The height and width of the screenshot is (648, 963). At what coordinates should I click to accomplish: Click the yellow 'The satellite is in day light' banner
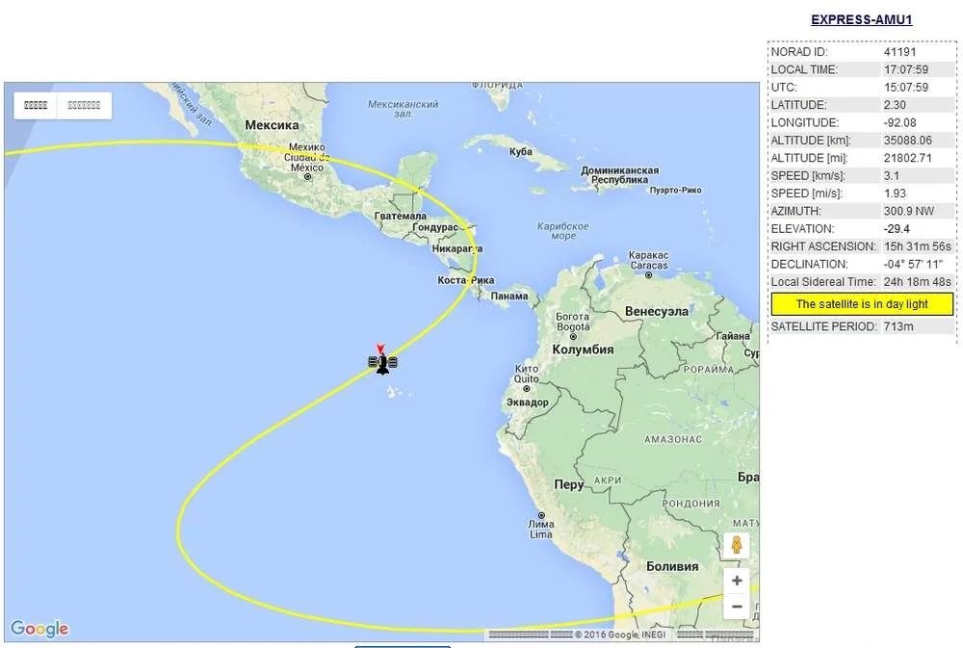point(862,304)
